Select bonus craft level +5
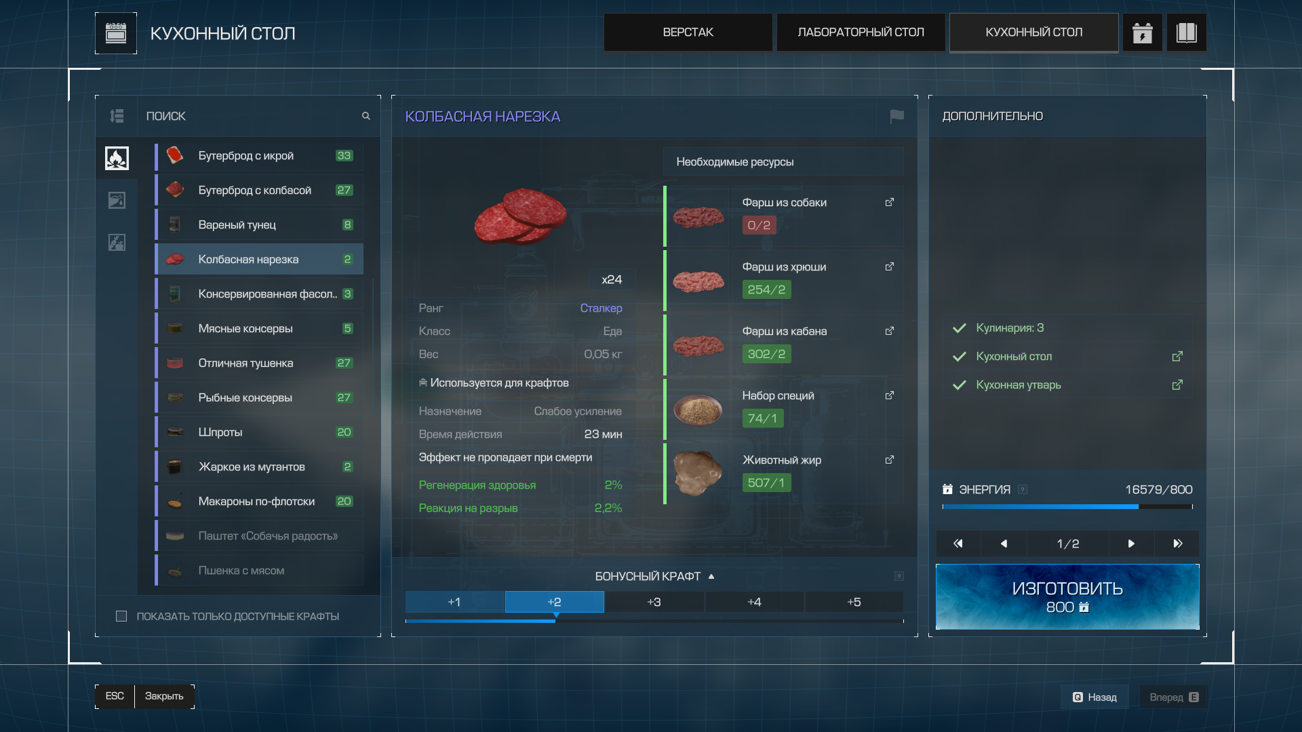Image resolution: width=1302 pixels, height=732 pixels. click(x=854, y=602)
